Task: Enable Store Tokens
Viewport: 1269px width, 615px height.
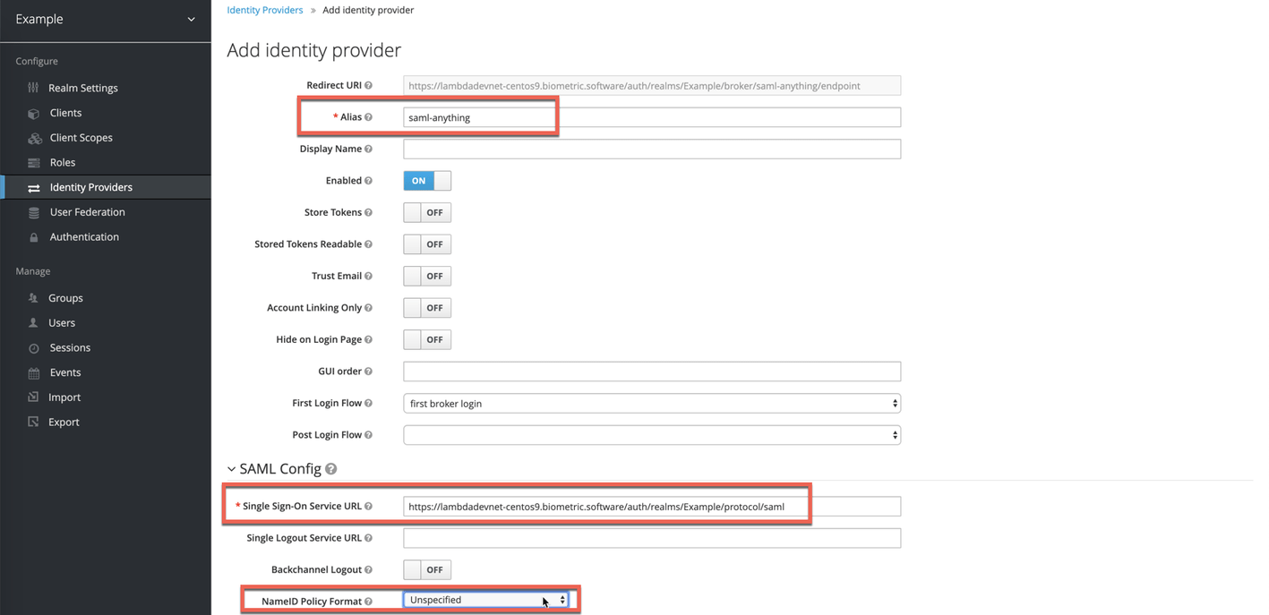Action: 427,212
